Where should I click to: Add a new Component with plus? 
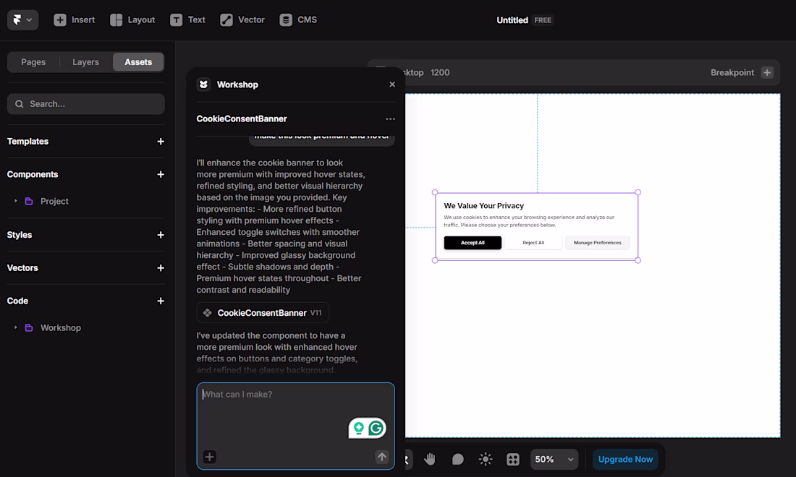point(161,174)
